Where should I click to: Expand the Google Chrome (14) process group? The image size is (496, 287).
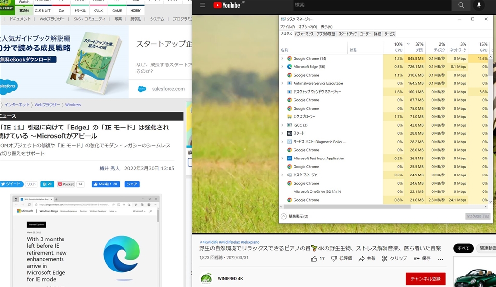282,58
